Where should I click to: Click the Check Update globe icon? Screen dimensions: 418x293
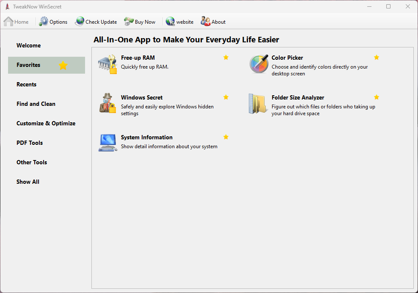tap(80, 22)
